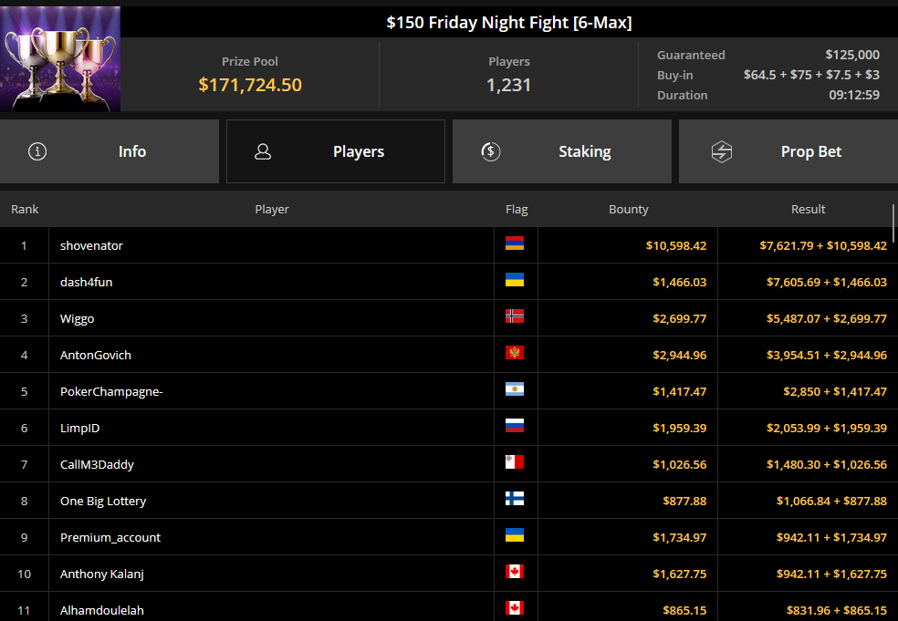Screen dimensions: 898x621
Task: Click the trophy tournament thumbnail
Action: [x=60, y=59]
